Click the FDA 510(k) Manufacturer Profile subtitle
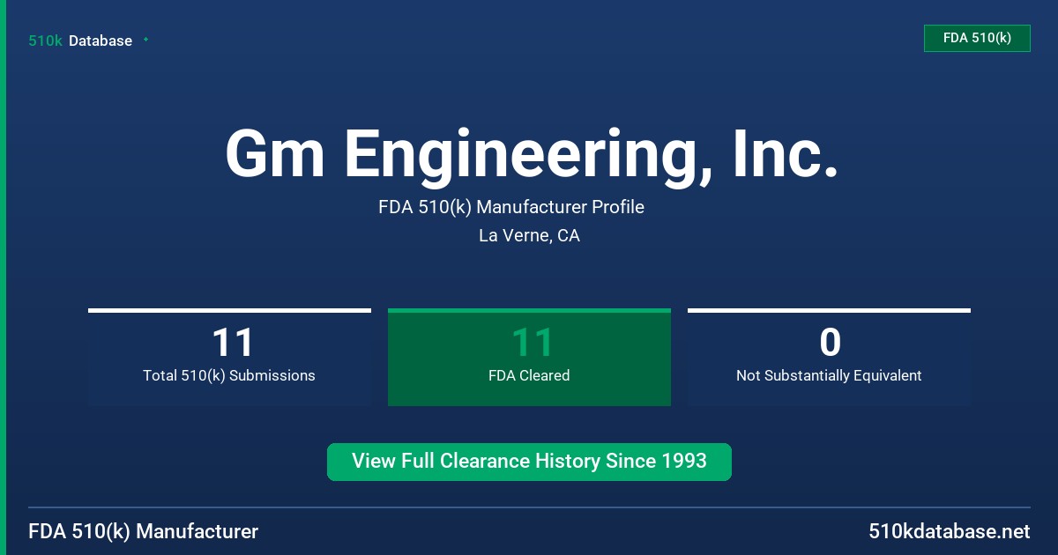1058x555 pixels. pos(511,208)
